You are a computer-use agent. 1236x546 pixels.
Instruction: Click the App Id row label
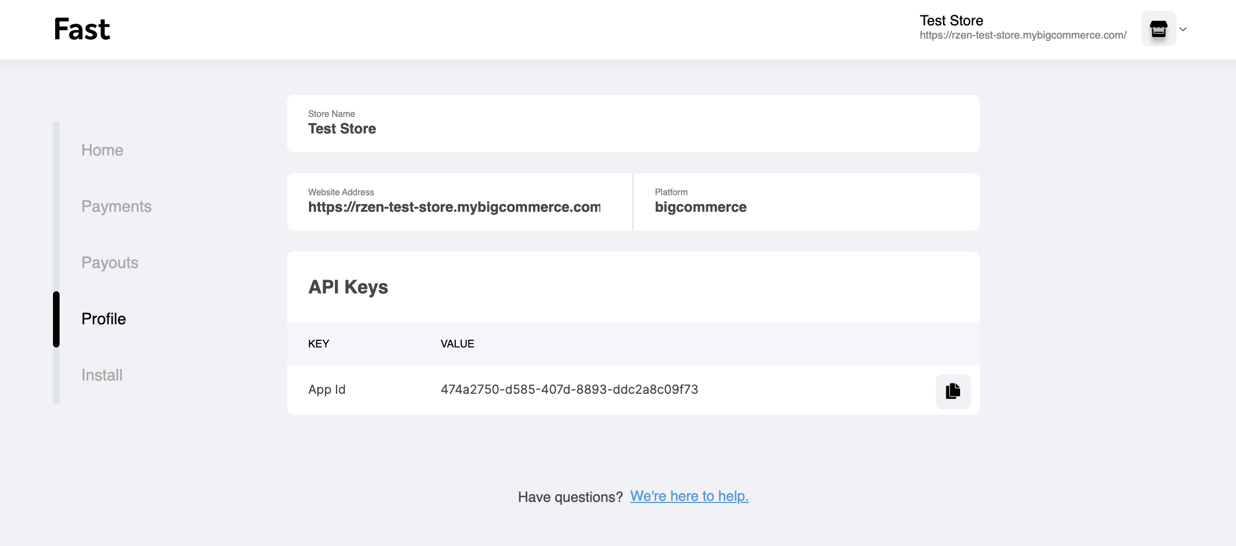(327, 389)
